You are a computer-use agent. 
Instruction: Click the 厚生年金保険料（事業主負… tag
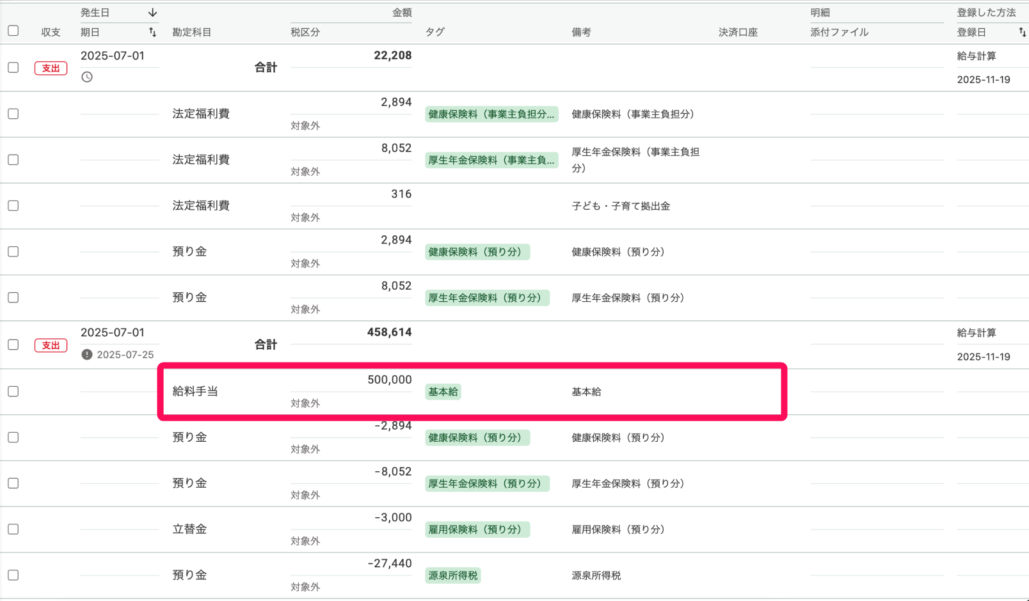491,160
